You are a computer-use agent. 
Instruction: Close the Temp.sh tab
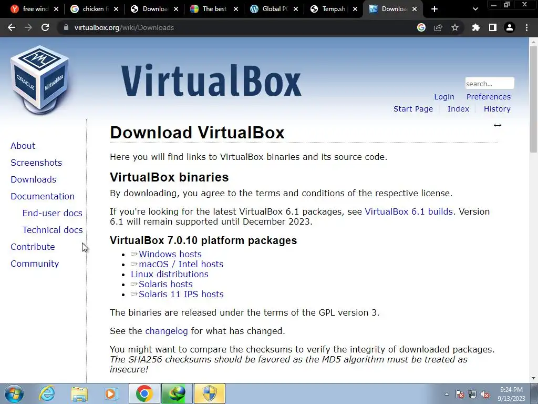click(355, 9)
